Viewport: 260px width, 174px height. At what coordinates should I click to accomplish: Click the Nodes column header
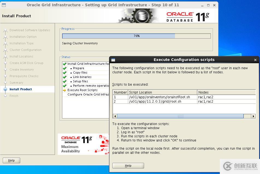(x=226, y=92)
